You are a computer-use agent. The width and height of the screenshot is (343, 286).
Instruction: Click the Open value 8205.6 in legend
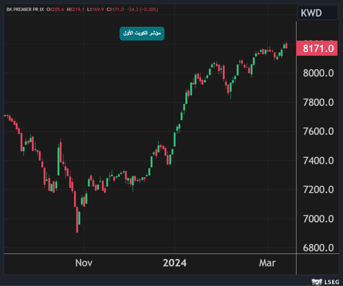[56, 9]
